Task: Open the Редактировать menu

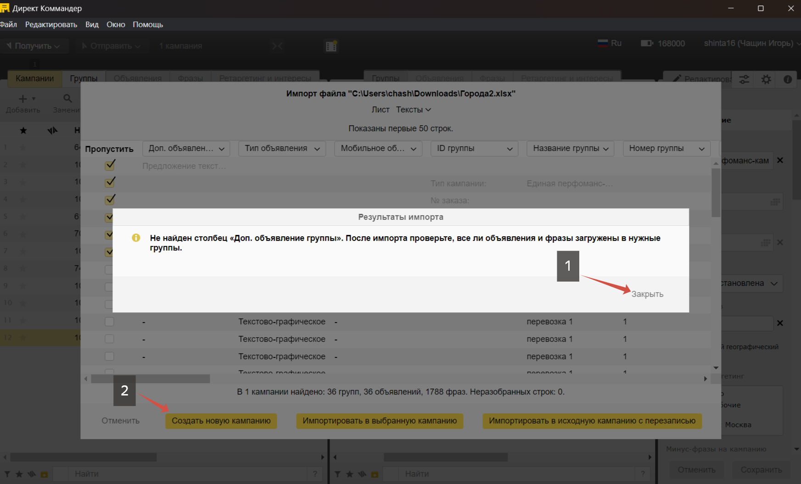Action: [51, 24]
